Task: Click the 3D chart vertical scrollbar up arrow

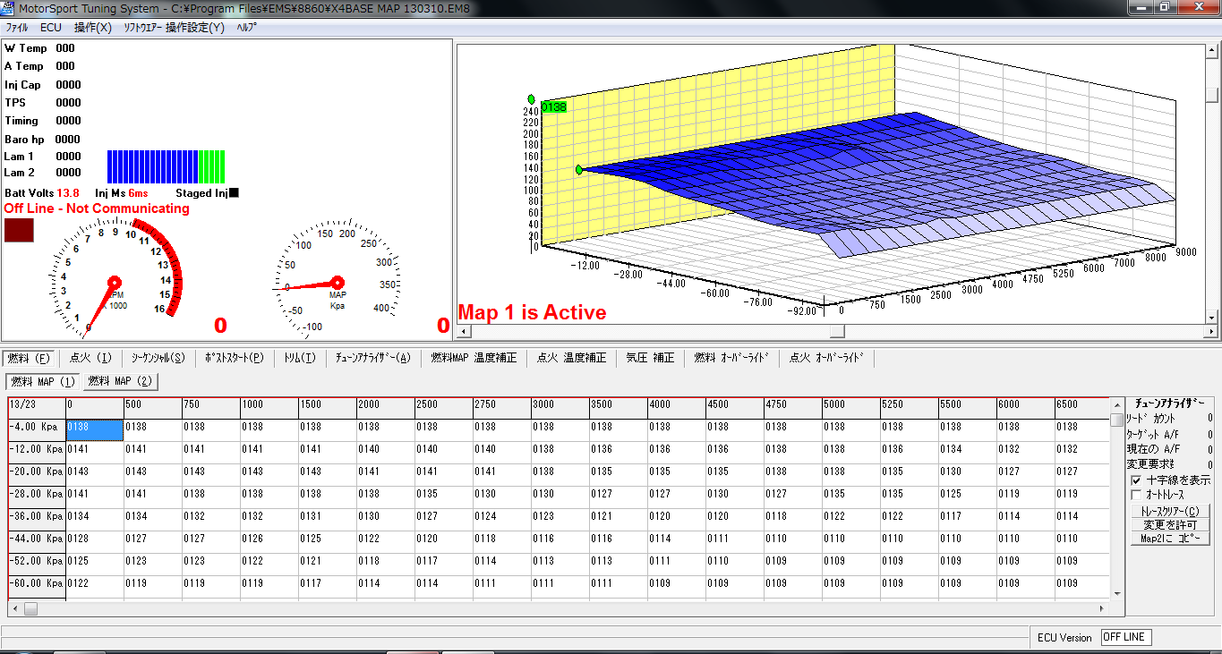Action: point(1212,51)
